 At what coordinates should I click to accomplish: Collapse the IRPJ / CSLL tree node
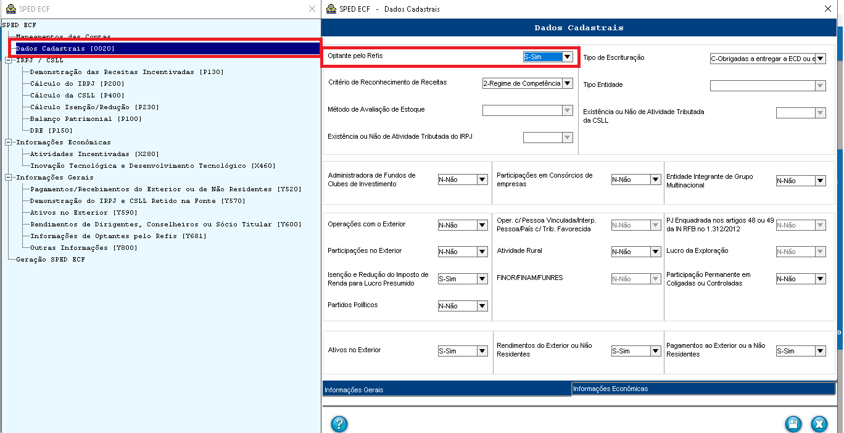tap(8, 60)
